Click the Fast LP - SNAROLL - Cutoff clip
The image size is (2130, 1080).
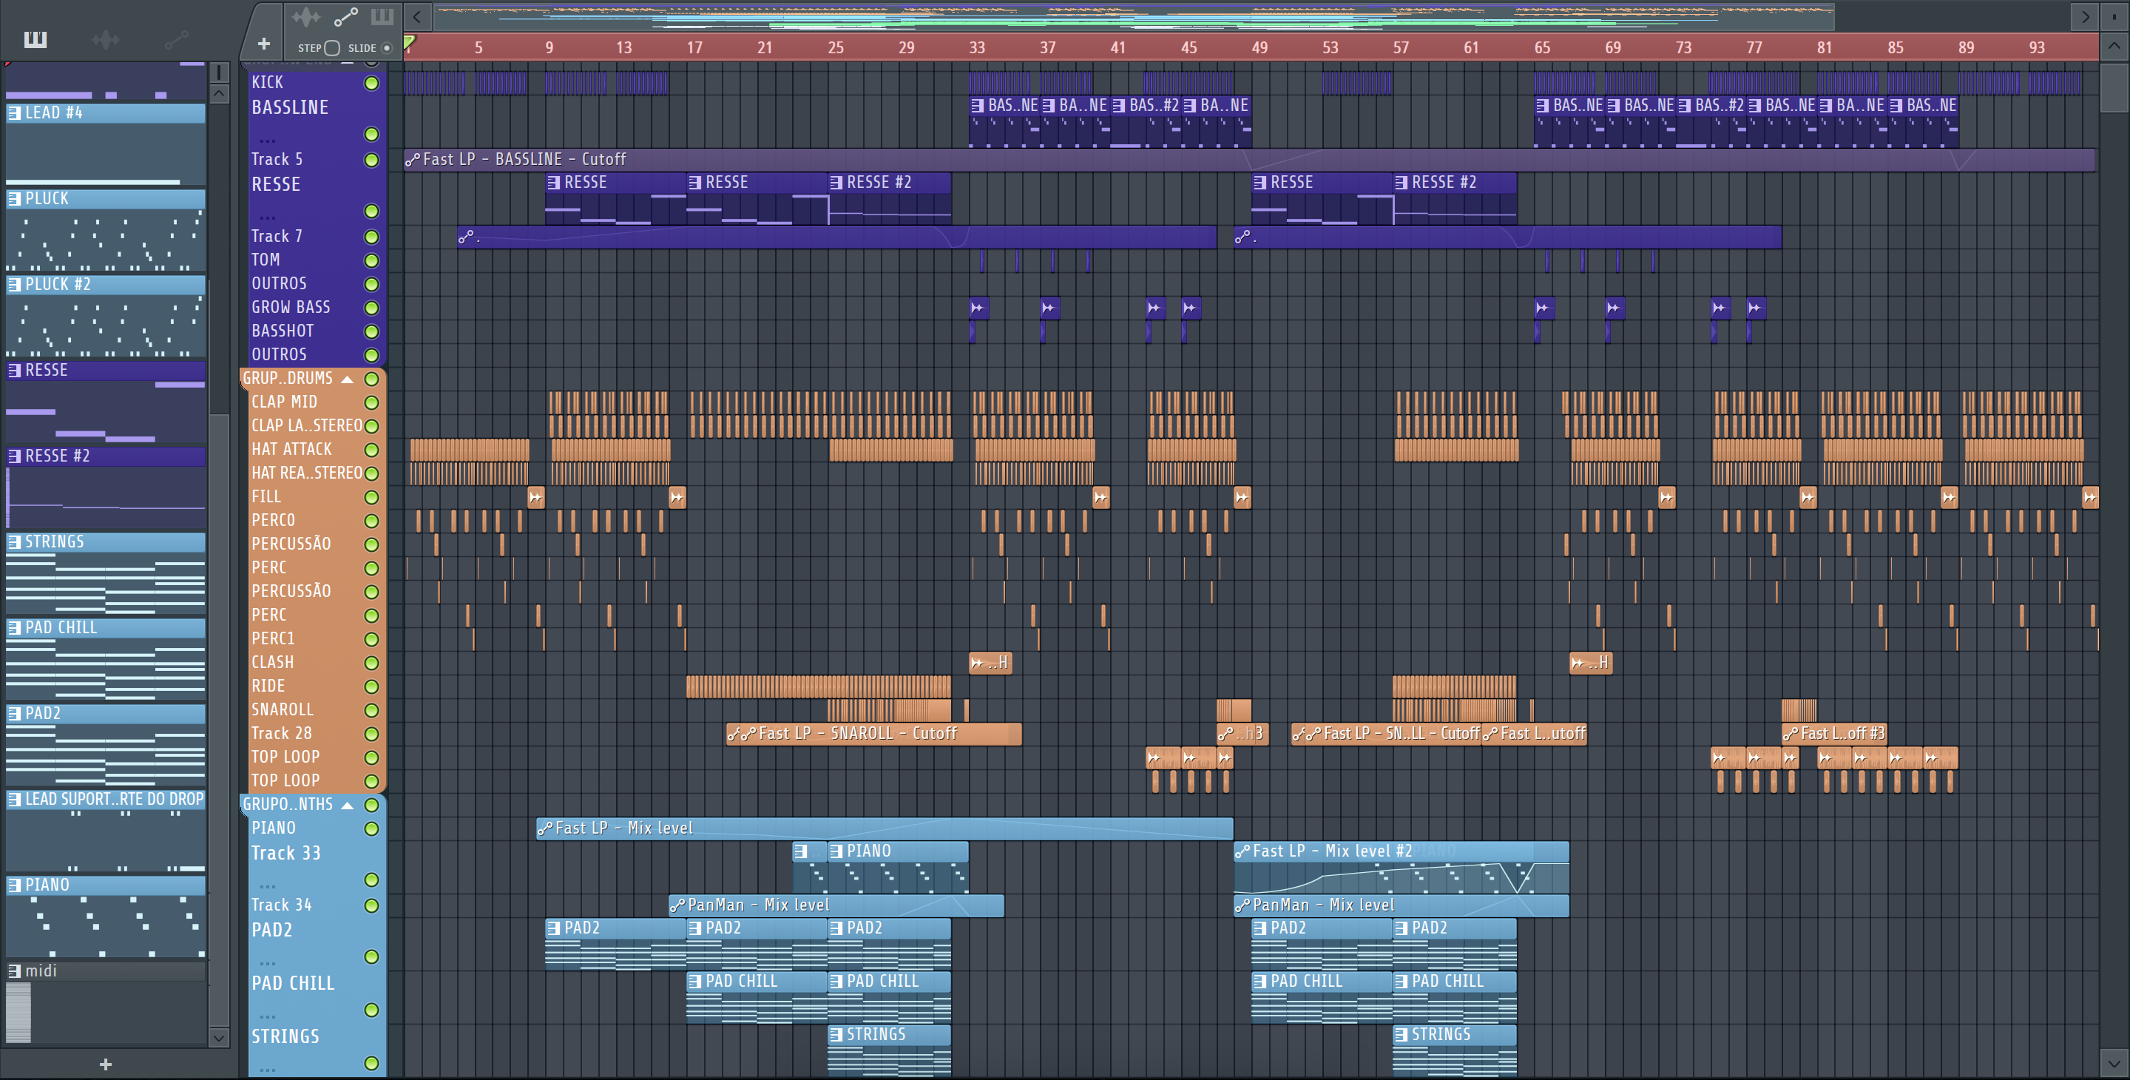point(874,735)
